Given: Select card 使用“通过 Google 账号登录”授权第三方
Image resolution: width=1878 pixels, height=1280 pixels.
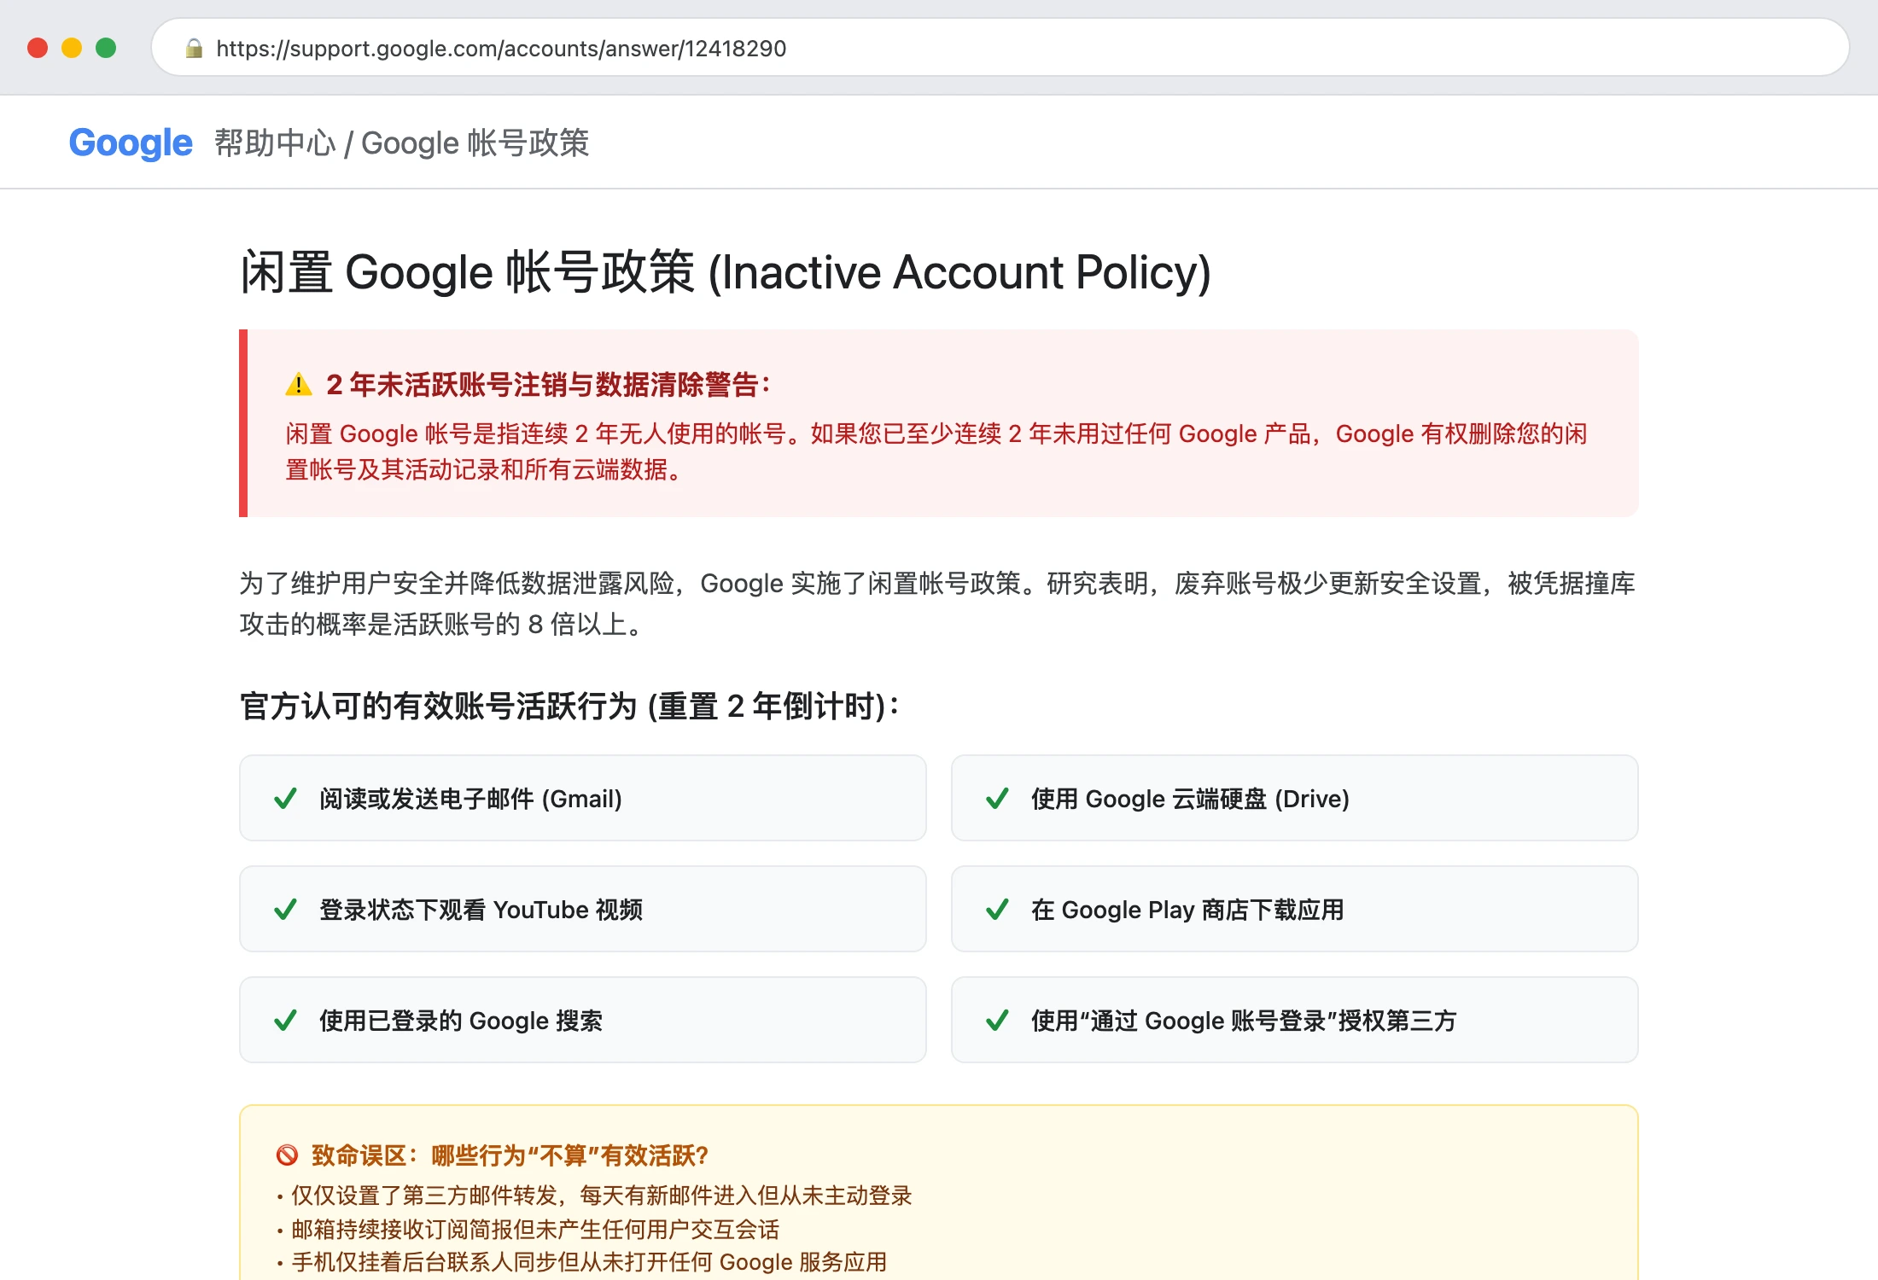Looking at the screenshot, I should coord(1295,1020).
